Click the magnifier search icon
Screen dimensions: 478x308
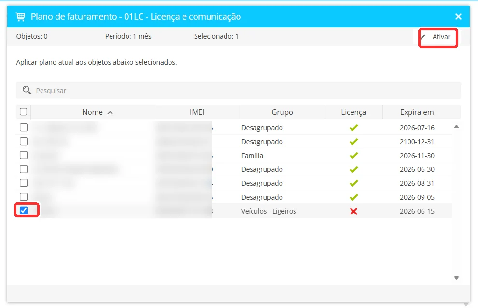click(27, 90)
